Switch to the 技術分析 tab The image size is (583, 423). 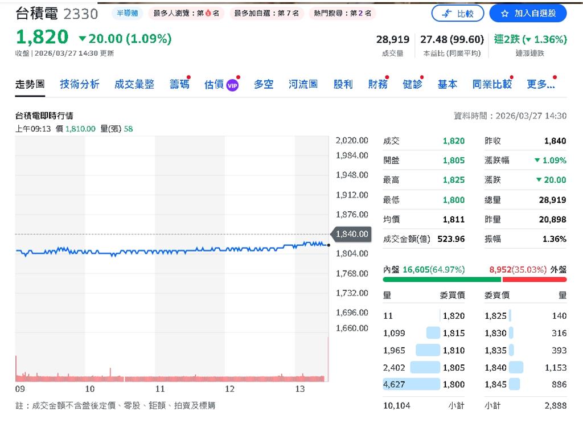point(79,83)
